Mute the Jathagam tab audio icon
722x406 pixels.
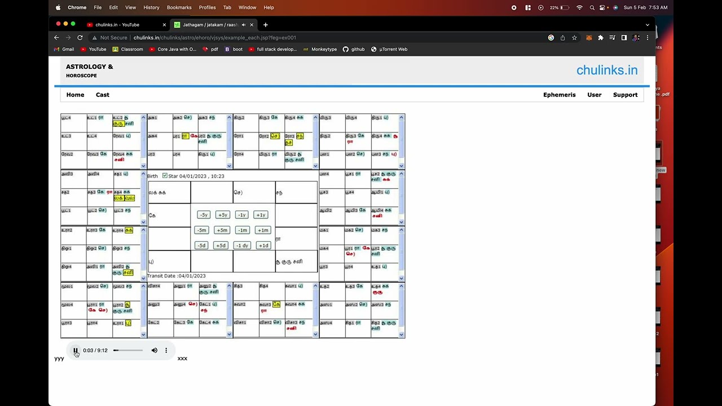[x=244, y=25]
